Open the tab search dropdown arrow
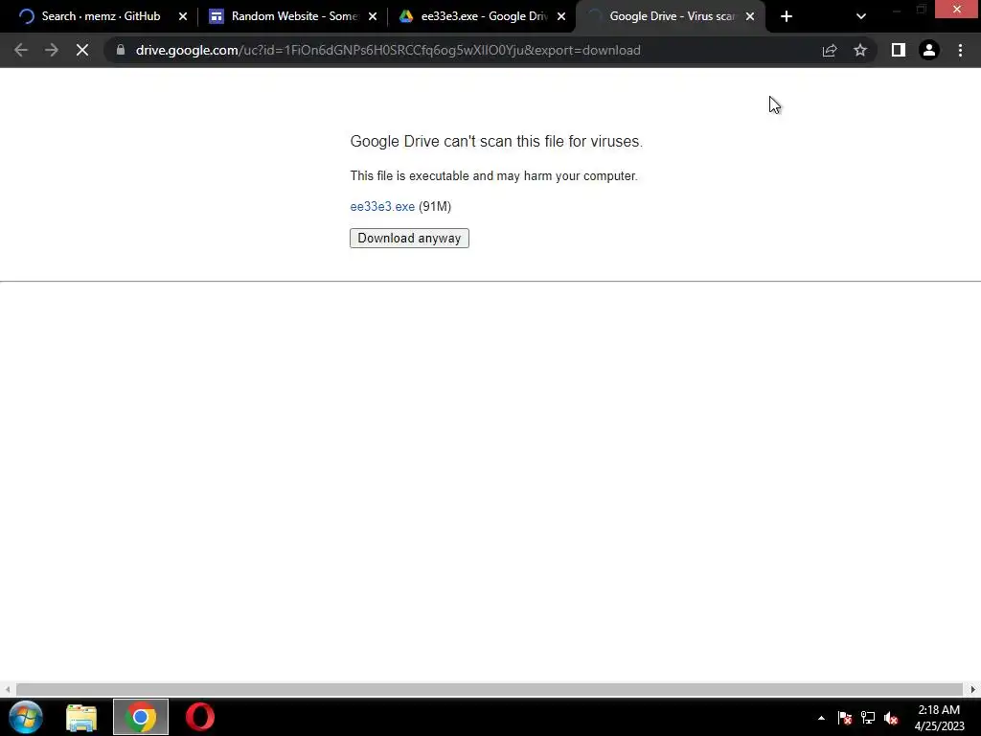981x736 pixels. [861, 17]
